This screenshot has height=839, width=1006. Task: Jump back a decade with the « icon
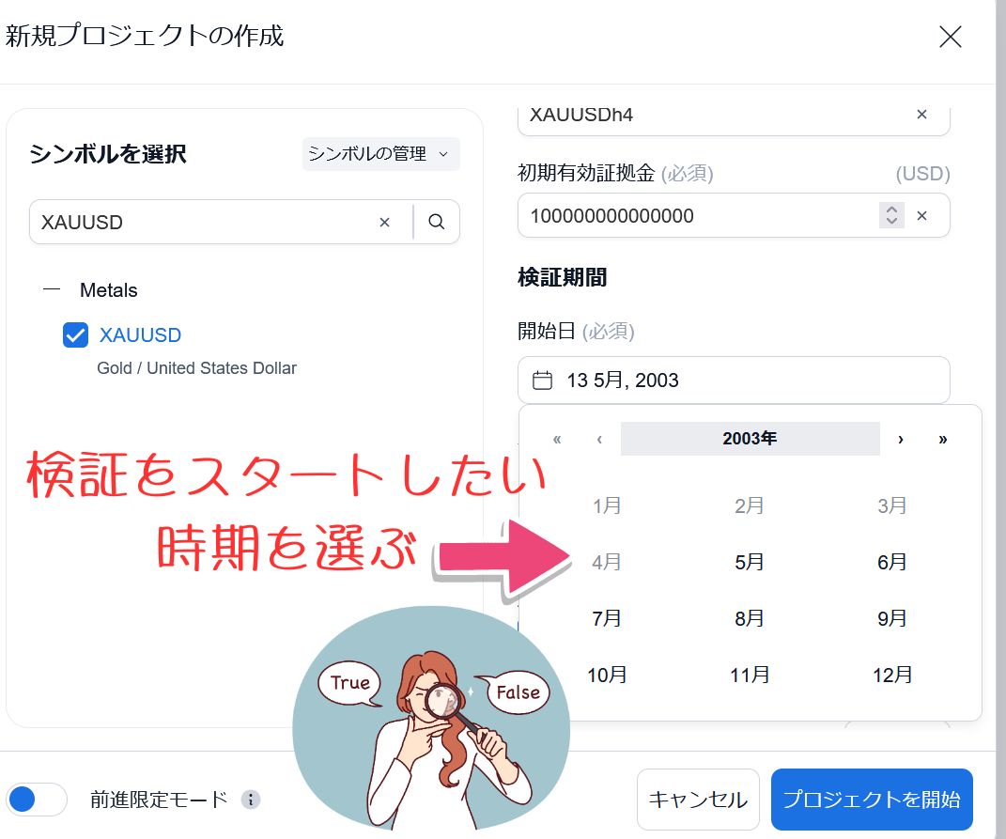coord(556,439)
